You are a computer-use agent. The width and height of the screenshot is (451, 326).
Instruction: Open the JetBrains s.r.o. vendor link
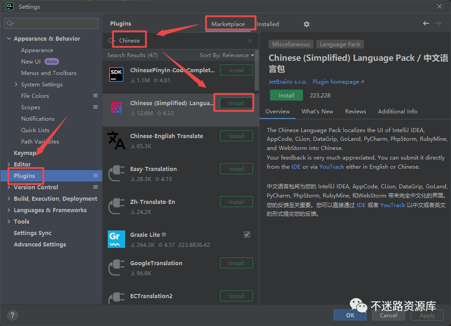(x=288, y=82)
